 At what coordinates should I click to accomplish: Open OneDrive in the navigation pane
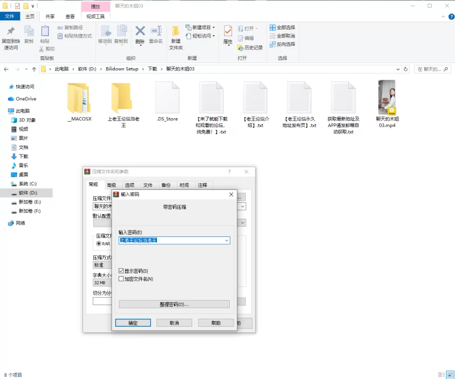pos(26,99)
